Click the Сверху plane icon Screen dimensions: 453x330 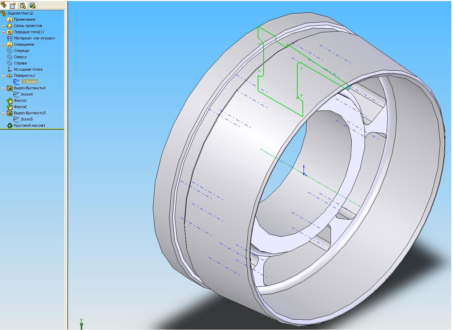(x=10, y=57)
